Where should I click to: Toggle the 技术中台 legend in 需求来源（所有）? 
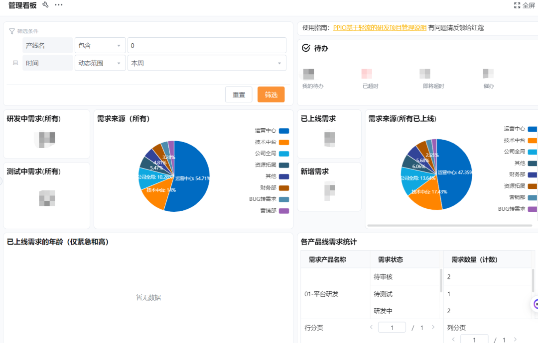[271, 142]
